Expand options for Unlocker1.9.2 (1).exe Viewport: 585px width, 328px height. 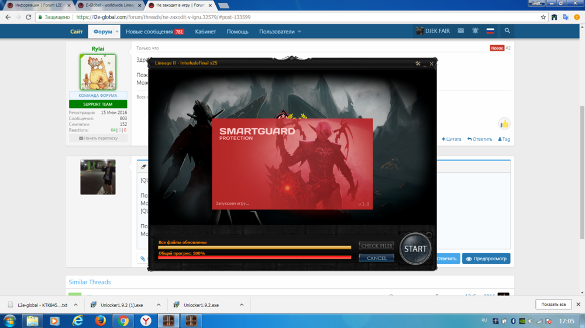159,305
